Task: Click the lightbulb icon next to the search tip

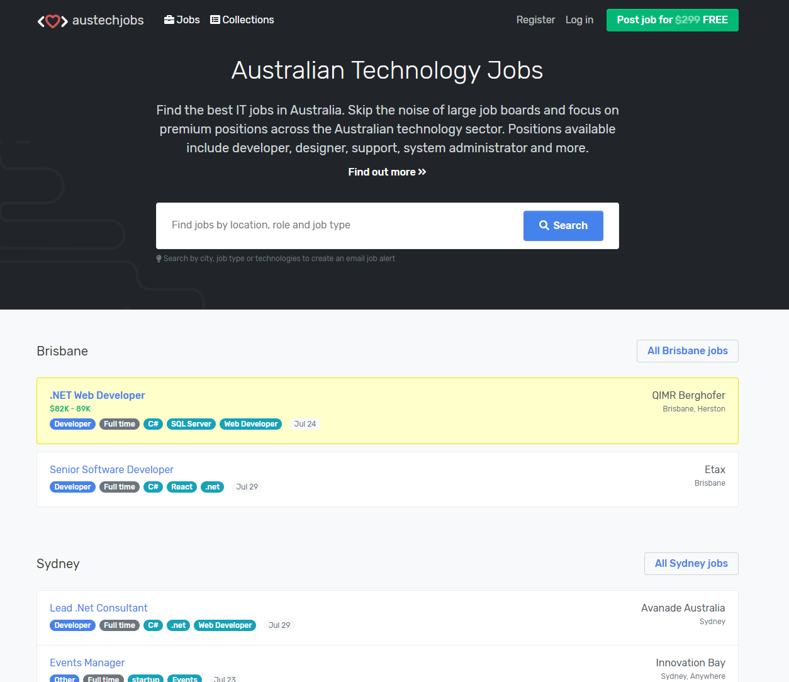Action: (159, 258)
